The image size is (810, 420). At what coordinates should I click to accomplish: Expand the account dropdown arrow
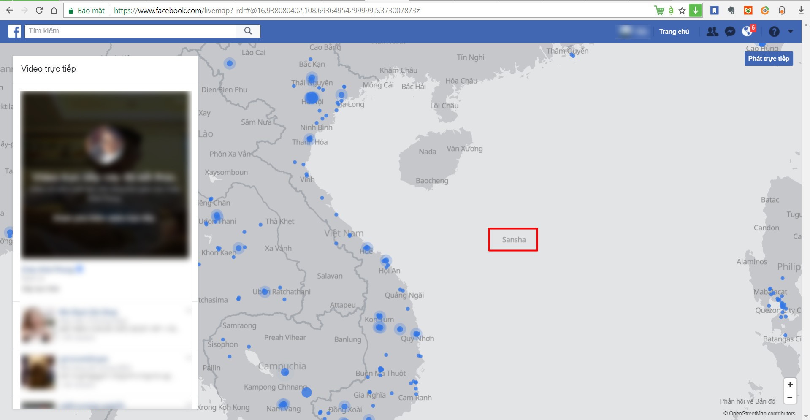(x=791, y=31)
